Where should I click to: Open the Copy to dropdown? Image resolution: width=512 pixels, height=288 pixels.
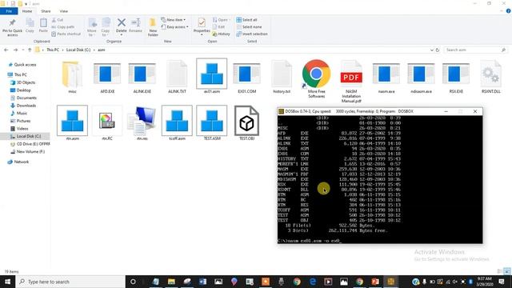click(106, 27)
